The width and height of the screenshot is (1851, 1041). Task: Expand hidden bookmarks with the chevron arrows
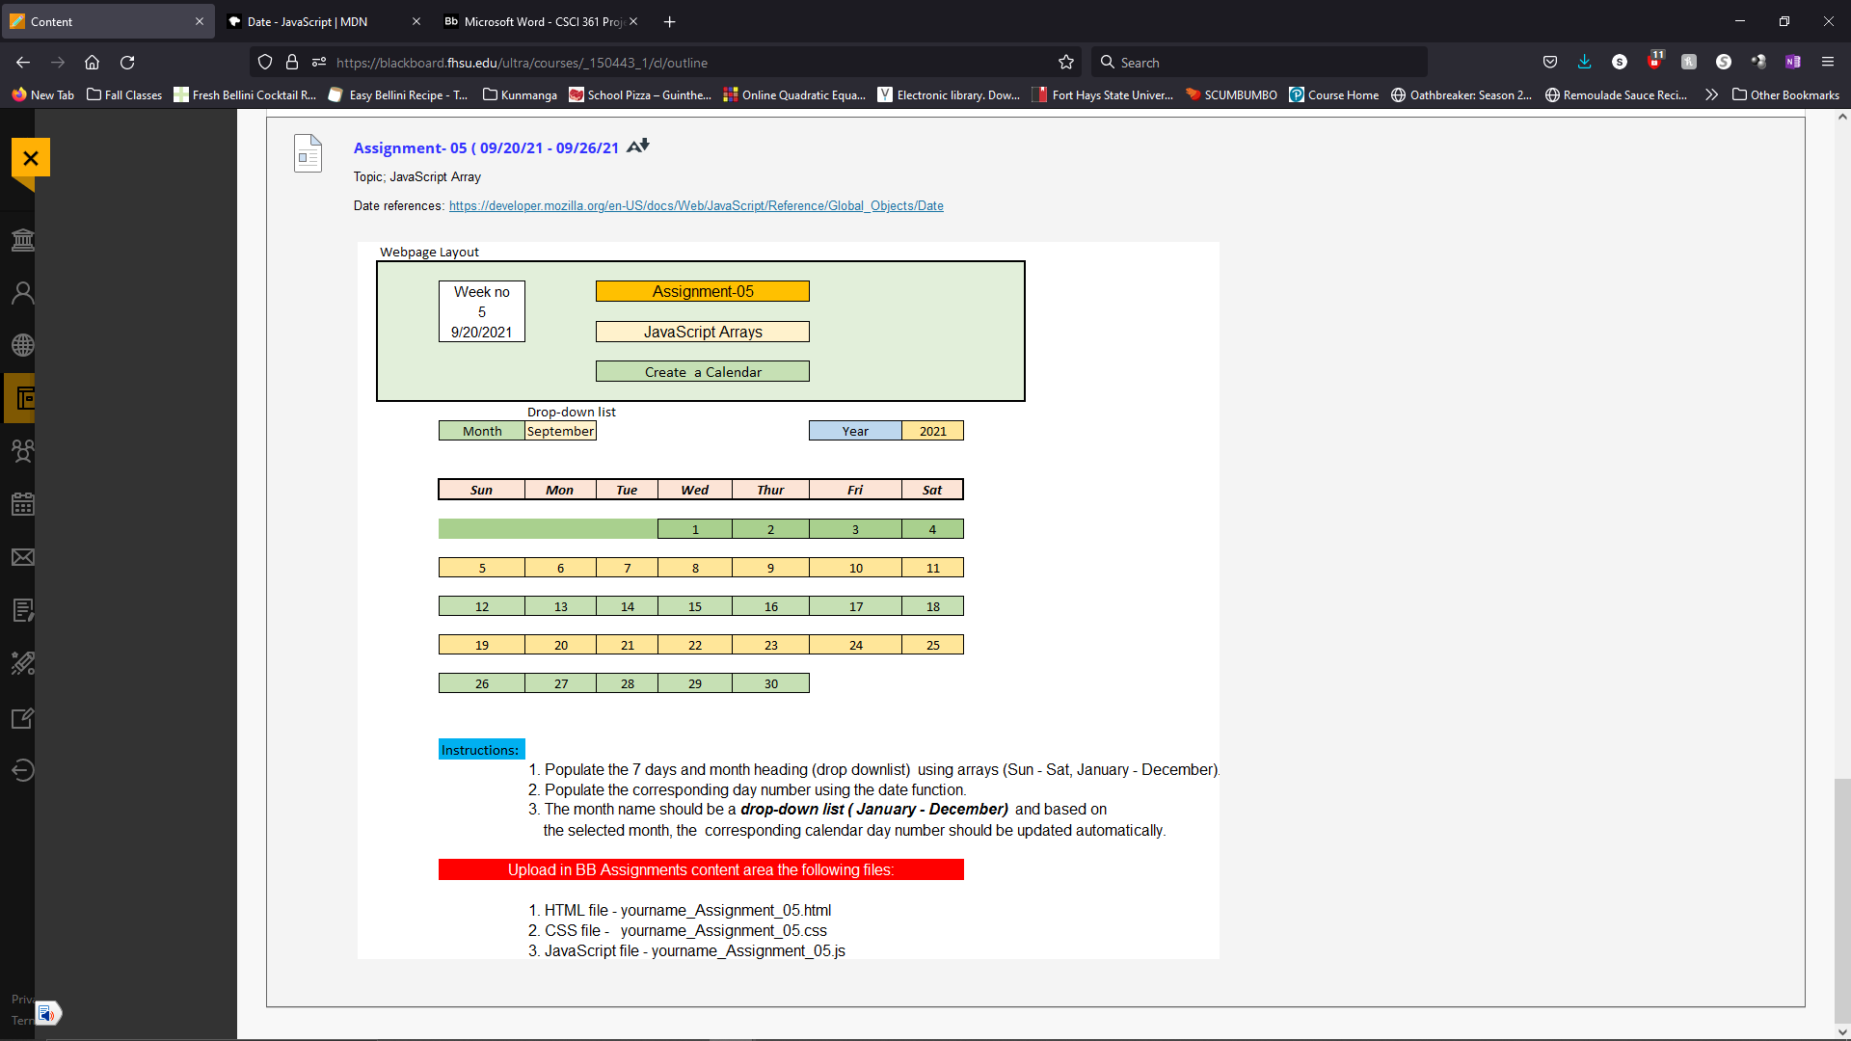coord(1713,94)
